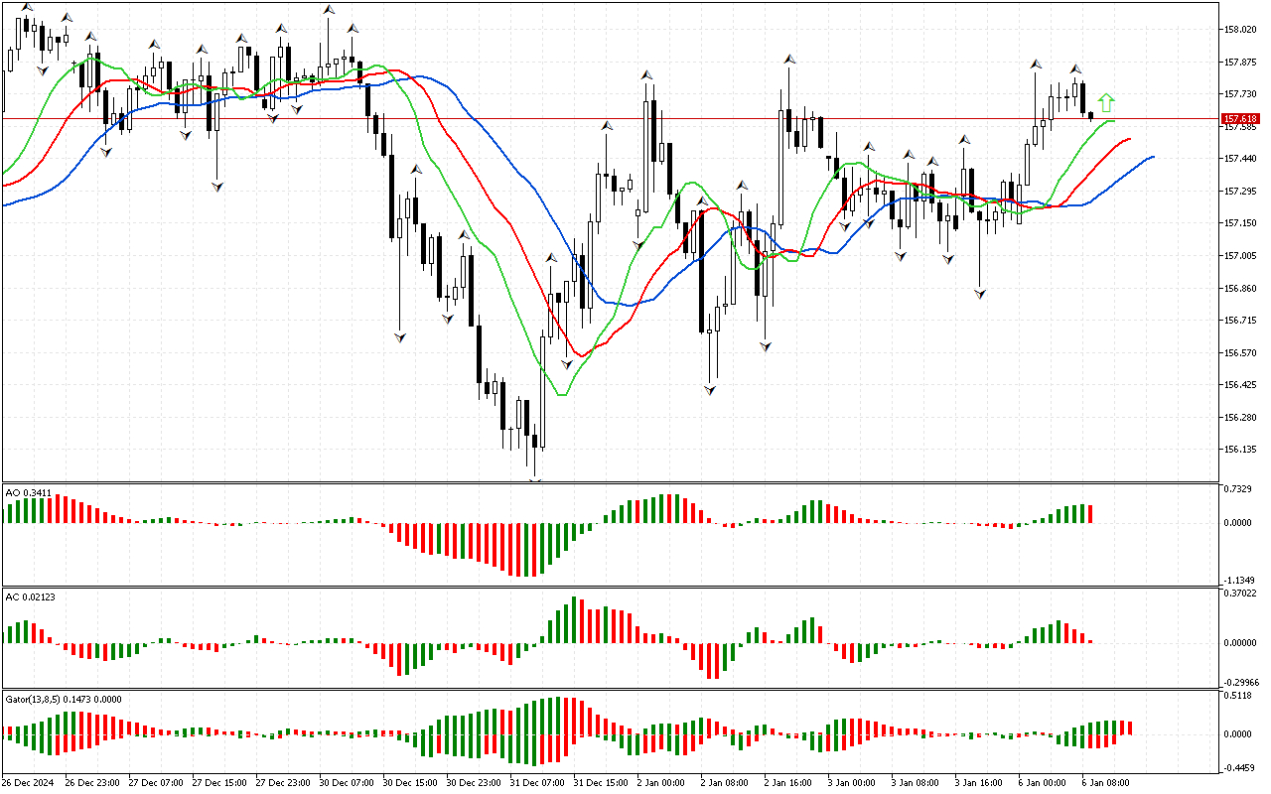Select the 156.425 price axis label
Image resolution: width=1271 pixels, height=794 pixels.
1241,385
